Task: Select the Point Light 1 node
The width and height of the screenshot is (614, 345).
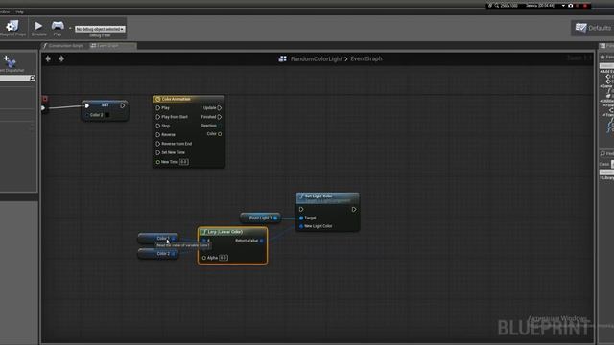Action: [260, 218]
